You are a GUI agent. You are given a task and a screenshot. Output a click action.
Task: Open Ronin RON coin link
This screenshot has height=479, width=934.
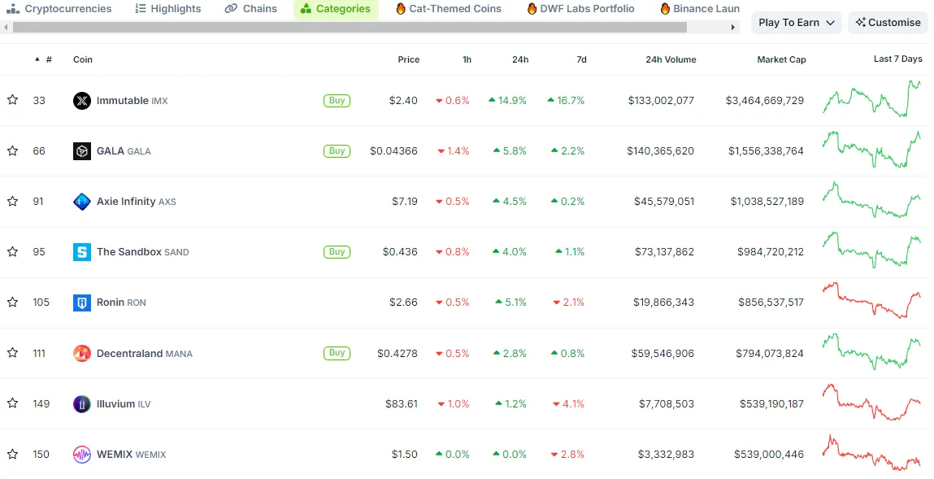(x=121, y=303)
